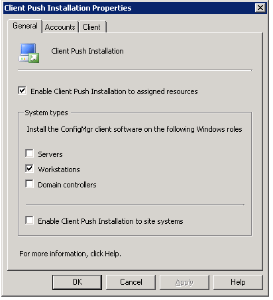
Task: Open Help for this dialog
Action: click(x=238, y=282)
